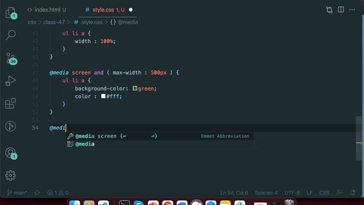This screenshot has height=205, width=364.
Task: Open the Extensions view icon
Action: pos(10,103)
